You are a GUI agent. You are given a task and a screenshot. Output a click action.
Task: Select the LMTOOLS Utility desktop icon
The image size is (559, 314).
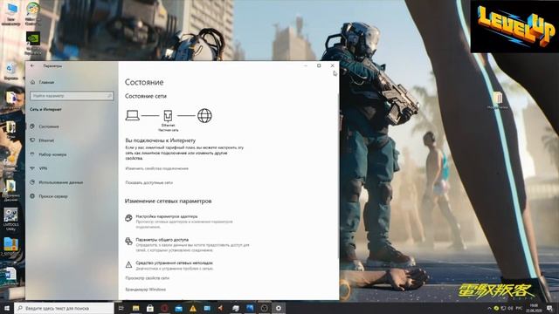click(10, 219)
